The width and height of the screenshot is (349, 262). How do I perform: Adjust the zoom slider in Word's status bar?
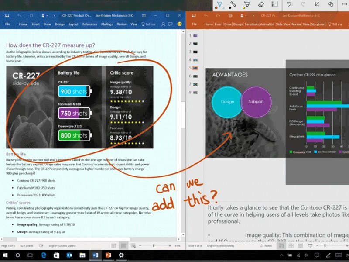coord(154,245)
